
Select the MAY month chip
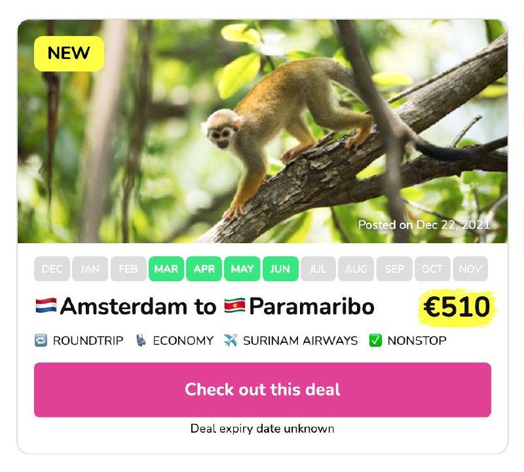tap(242, 269)
